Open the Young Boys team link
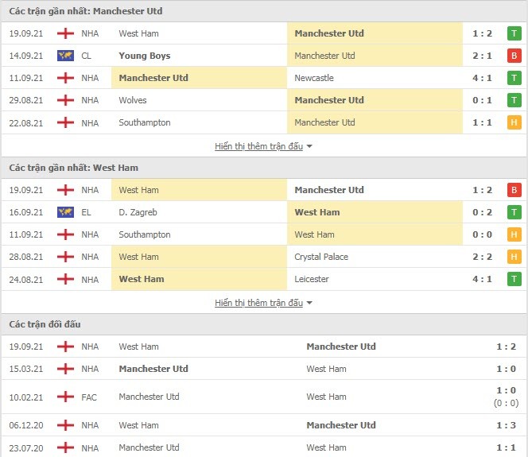528x457 pixels. coord(145,56)
